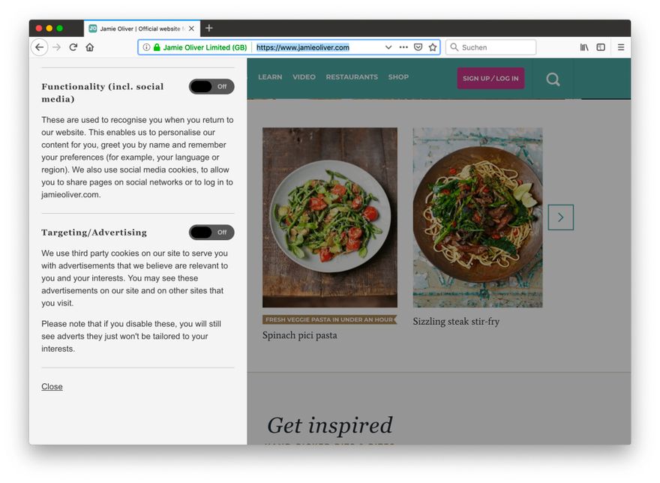This screenshot has width=660, height=483.
Task: Click the site search magnifier icon
Action: [553, 79]
